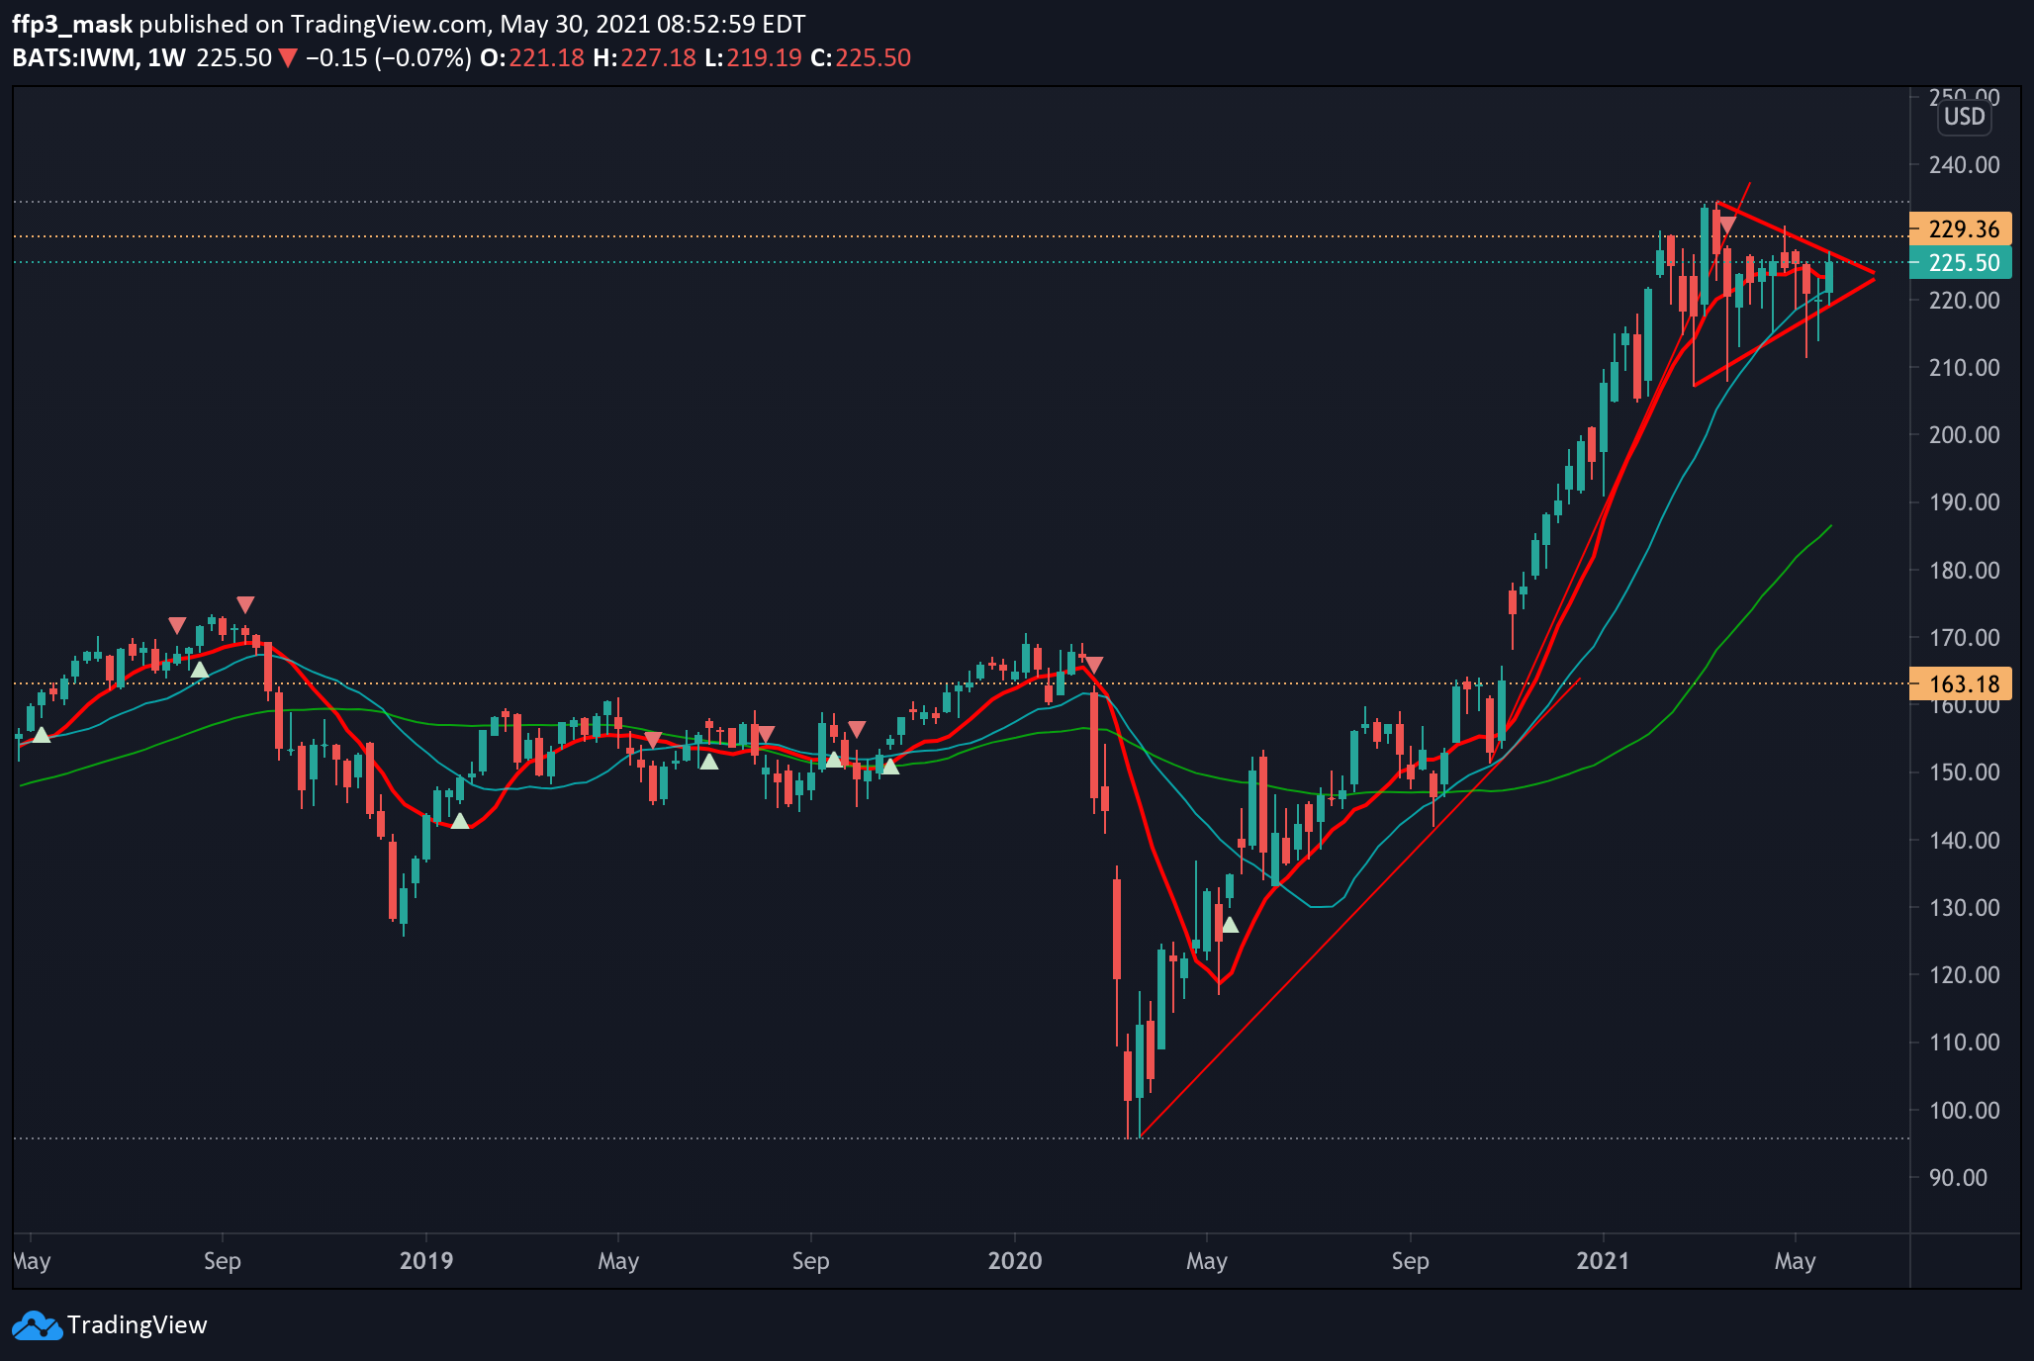Click the red down-arrow marker at the 2021 peak

point(1726,225)
